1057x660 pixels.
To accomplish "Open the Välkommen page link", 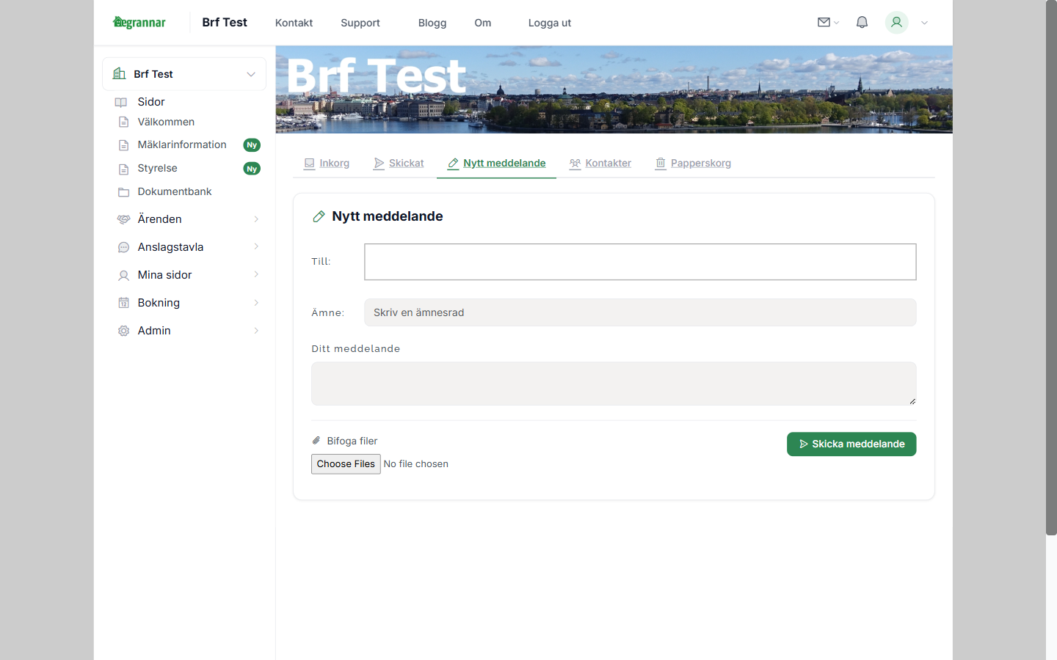I will (166, 122).
